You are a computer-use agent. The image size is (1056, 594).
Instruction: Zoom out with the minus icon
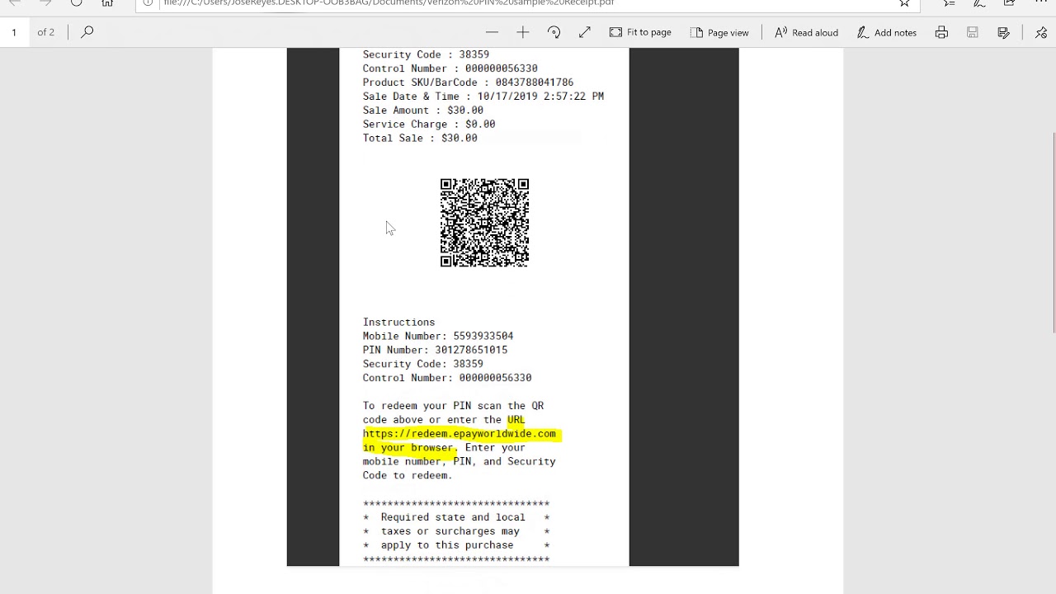tap(492, 32)
